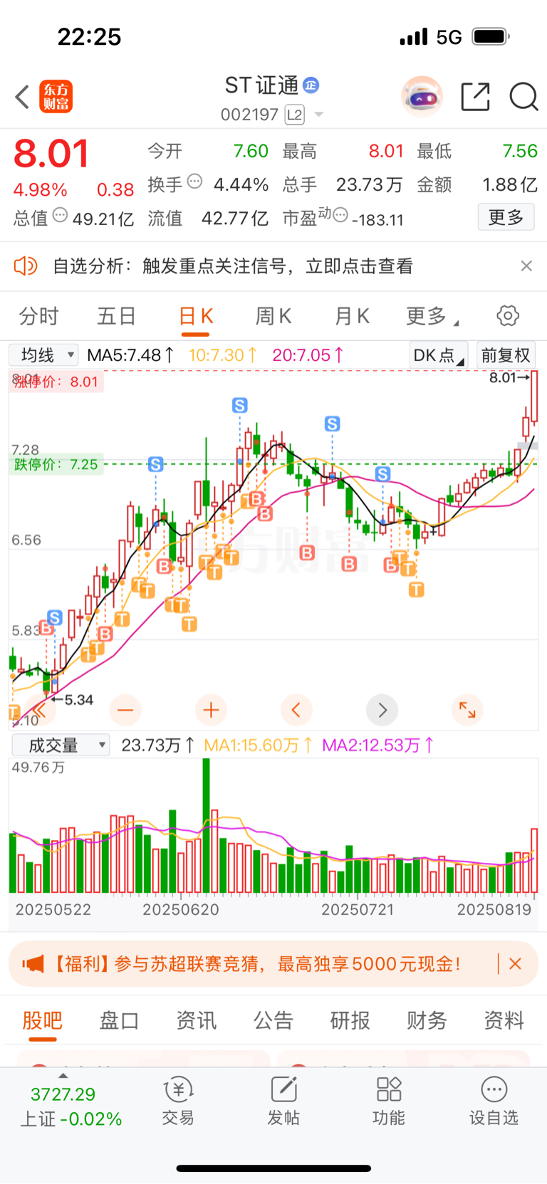Expand chart to fullscreen icon
The height and width of the screenshot is (1184, 547).
467,710
